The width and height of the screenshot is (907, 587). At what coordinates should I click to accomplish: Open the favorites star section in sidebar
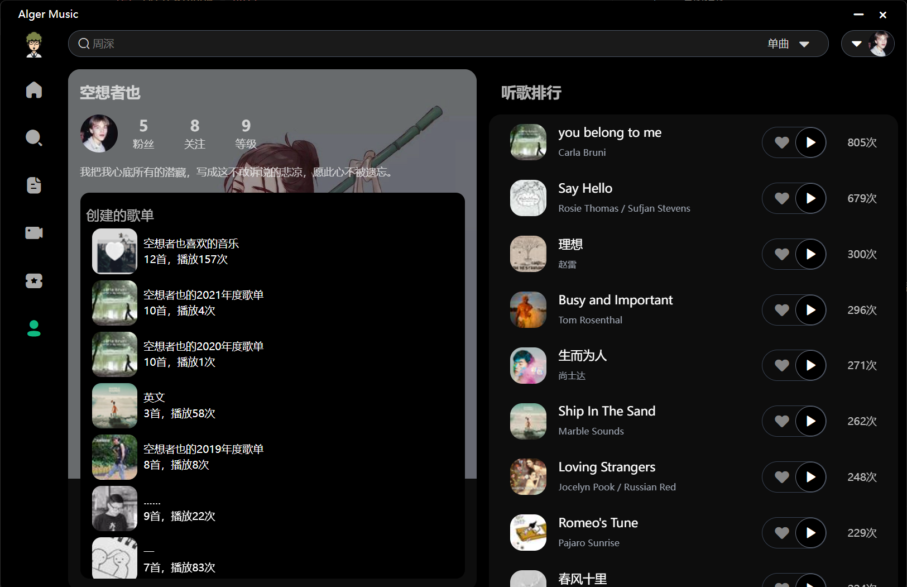coord(33,281)
